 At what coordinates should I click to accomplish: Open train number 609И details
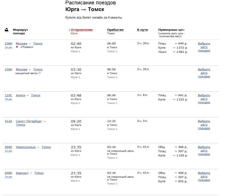(x=8, y=147)
